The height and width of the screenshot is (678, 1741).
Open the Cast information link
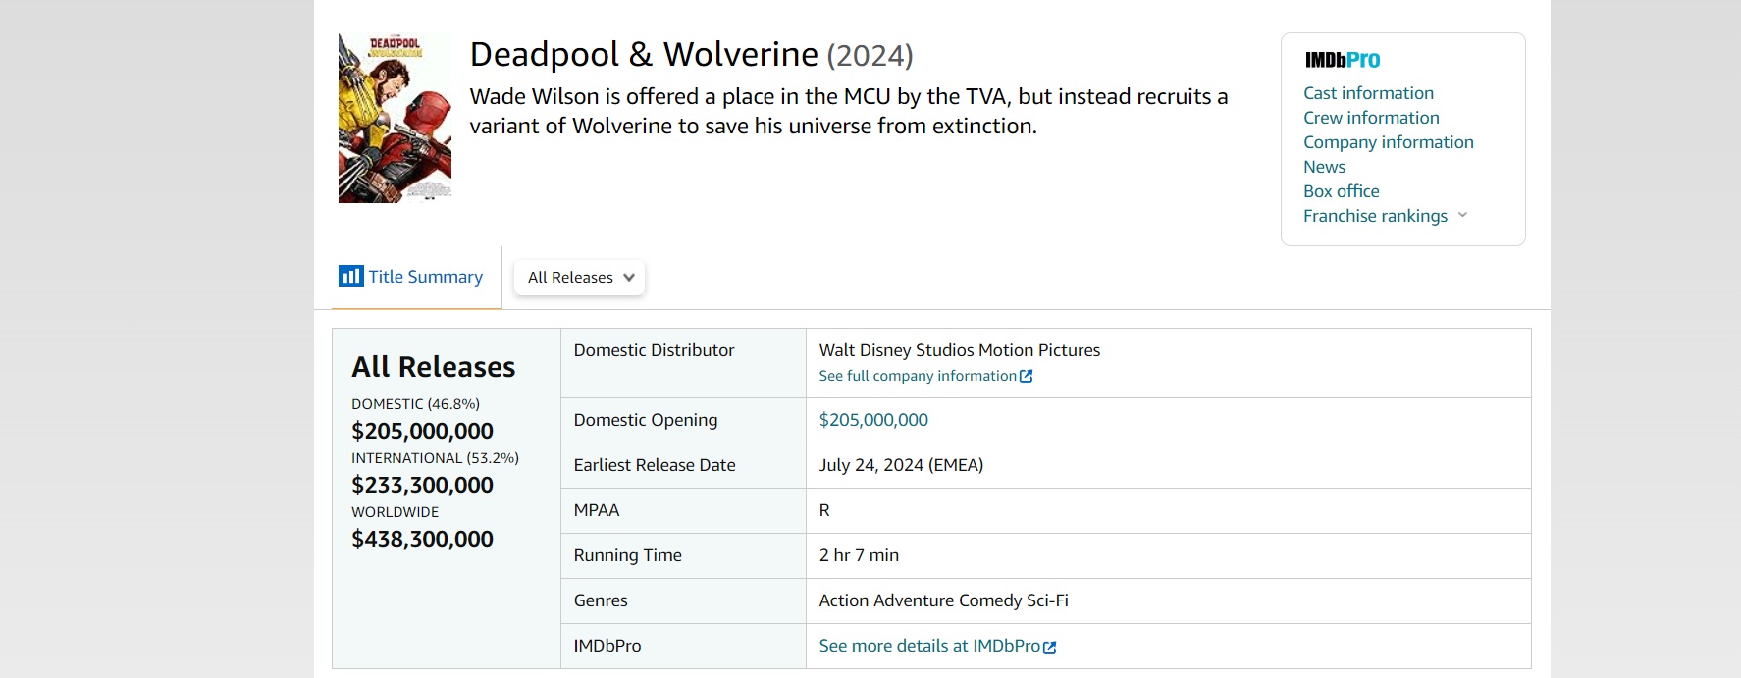[1368, 93]
